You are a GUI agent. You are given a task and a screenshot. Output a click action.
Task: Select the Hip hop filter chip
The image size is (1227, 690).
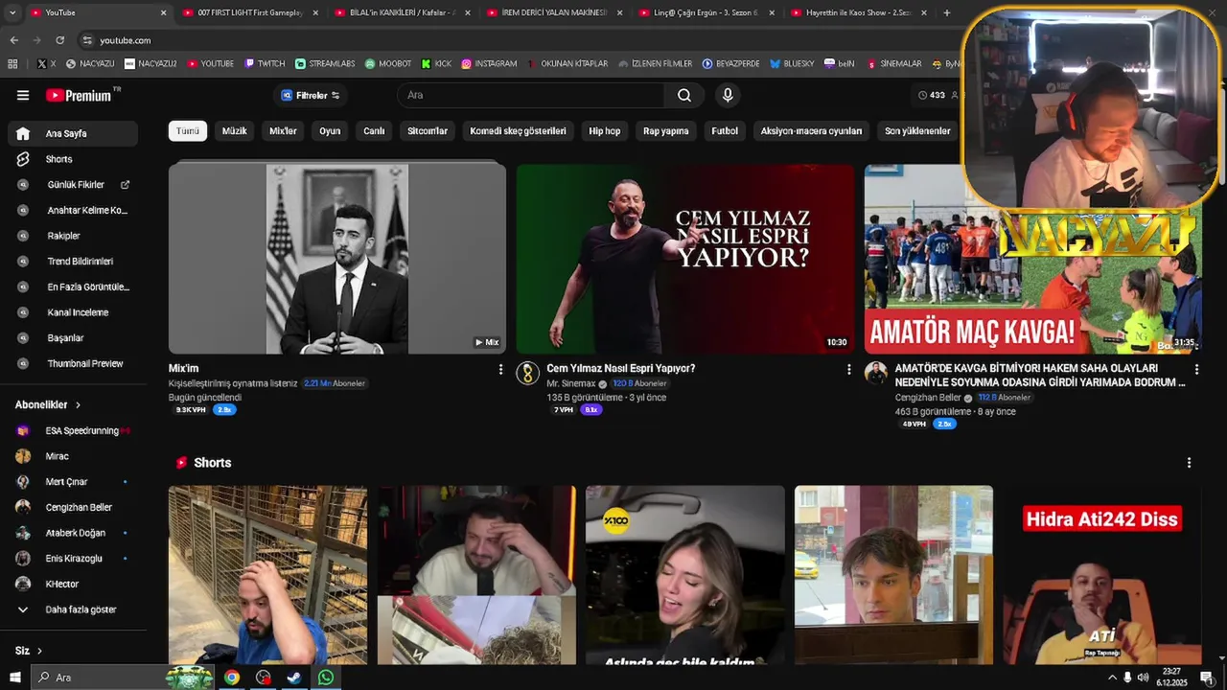pyautogui.click(x=604, y=131)
